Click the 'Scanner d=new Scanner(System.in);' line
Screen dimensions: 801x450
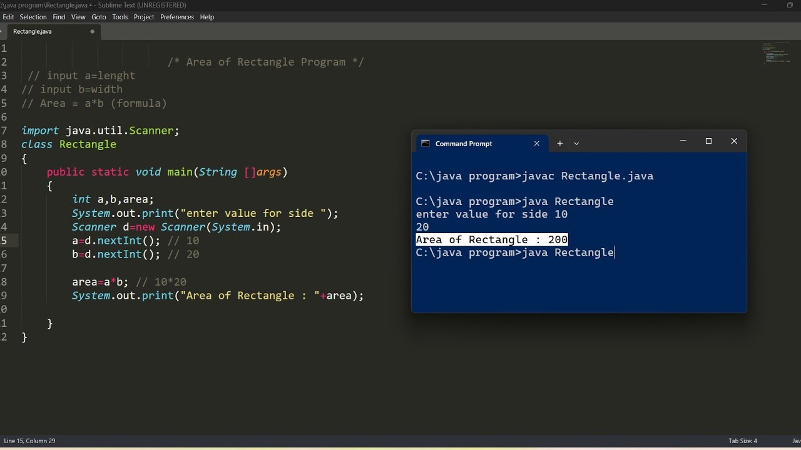click(x=176, y=227)
